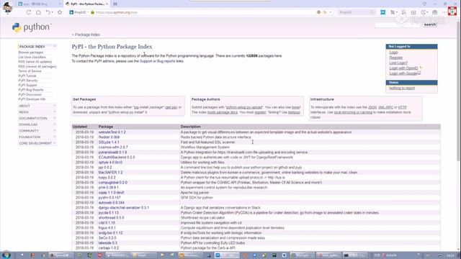Image resolution: width=461 pixels, height=259 pixels.
Task: Open the dropdown beside the history clock
Action: pyautogui.click(x=427, y=13)
